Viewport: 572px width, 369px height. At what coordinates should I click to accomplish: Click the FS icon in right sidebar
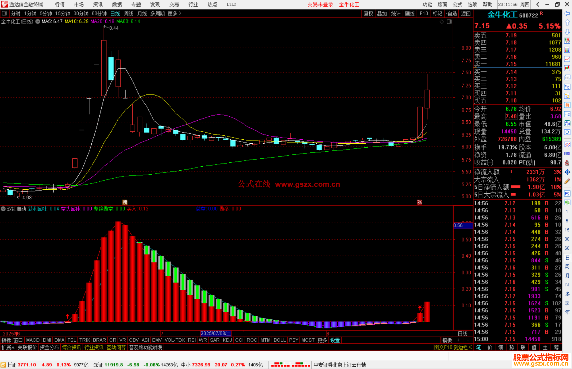[567, 194]
